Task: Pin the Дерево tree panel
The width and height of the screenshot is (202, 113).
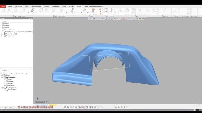Action: [x=30, y=19]
